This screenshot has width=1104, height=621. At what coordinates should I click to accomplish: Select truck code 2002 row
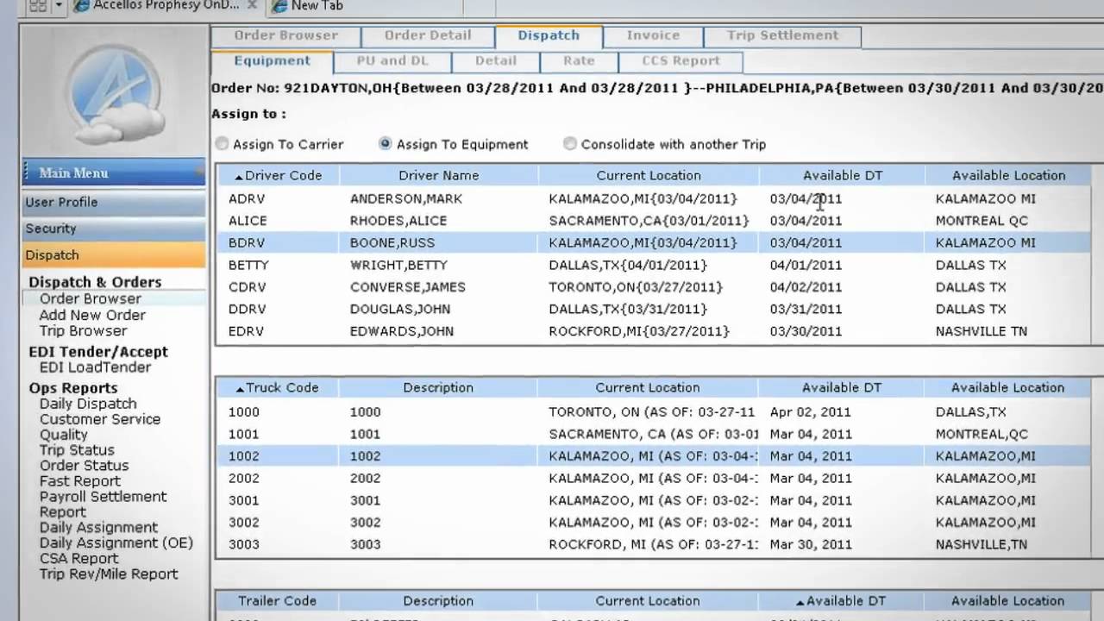(654, 479)
